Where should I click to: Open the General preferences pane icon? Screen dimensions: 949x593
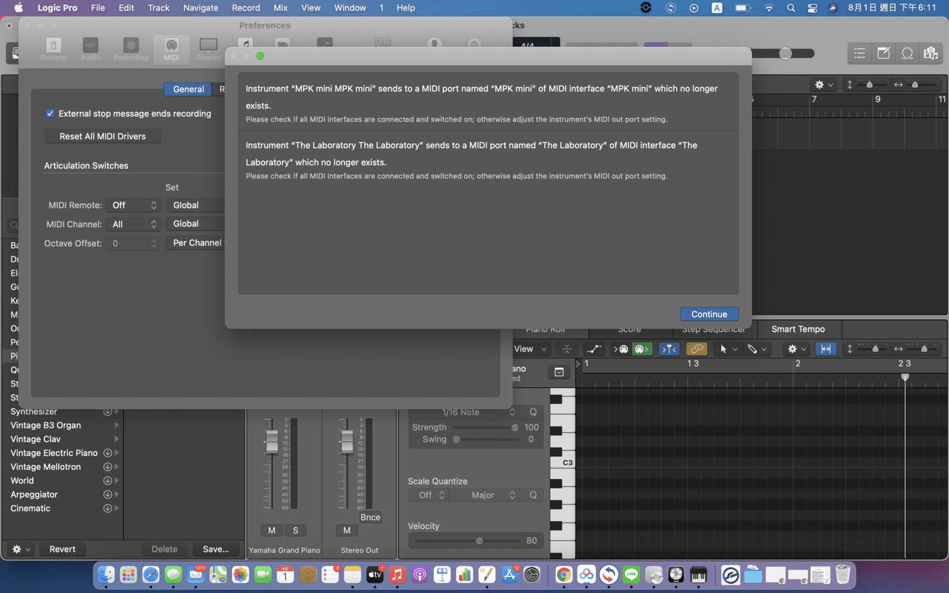53,49
